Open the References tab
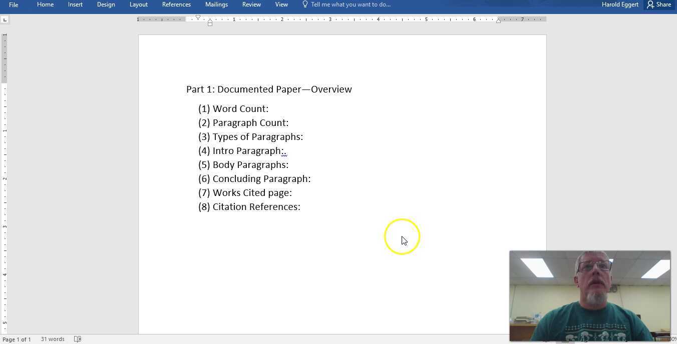Screen dimensions: 677x344 176,4
